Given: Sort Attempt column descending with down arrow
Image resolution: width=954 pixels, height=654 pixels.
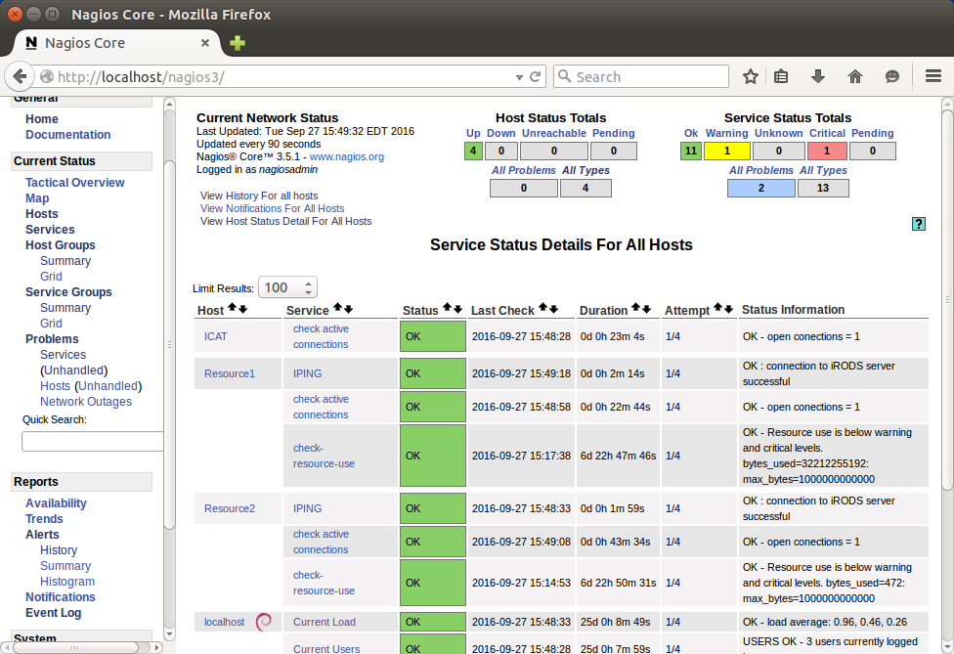Looking at the screenshot, I should click(x=729, y=309).
